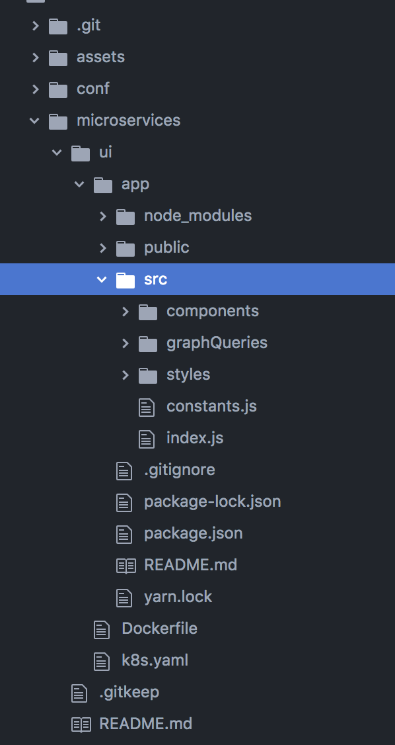Click the Dockerfile file icon
Viewport: 395px width, 745px height.
[102, 629]
